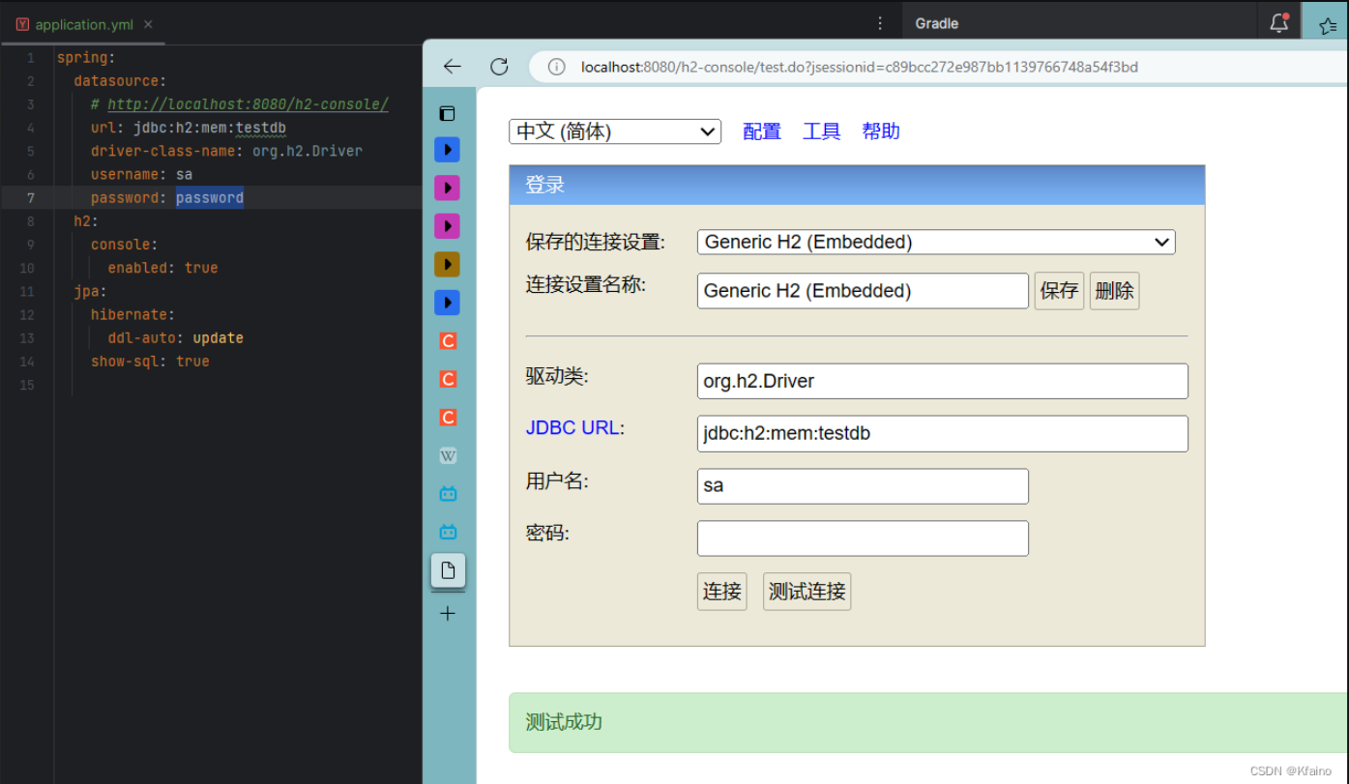Click the 'datasource' key on line 2
This screenshot has width=1349, height=784.
click(116, 81)
